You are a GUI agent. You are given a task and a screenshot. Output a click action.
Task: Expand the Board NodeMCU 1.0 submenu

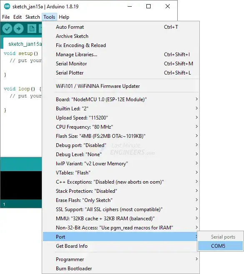click(121, 100)
